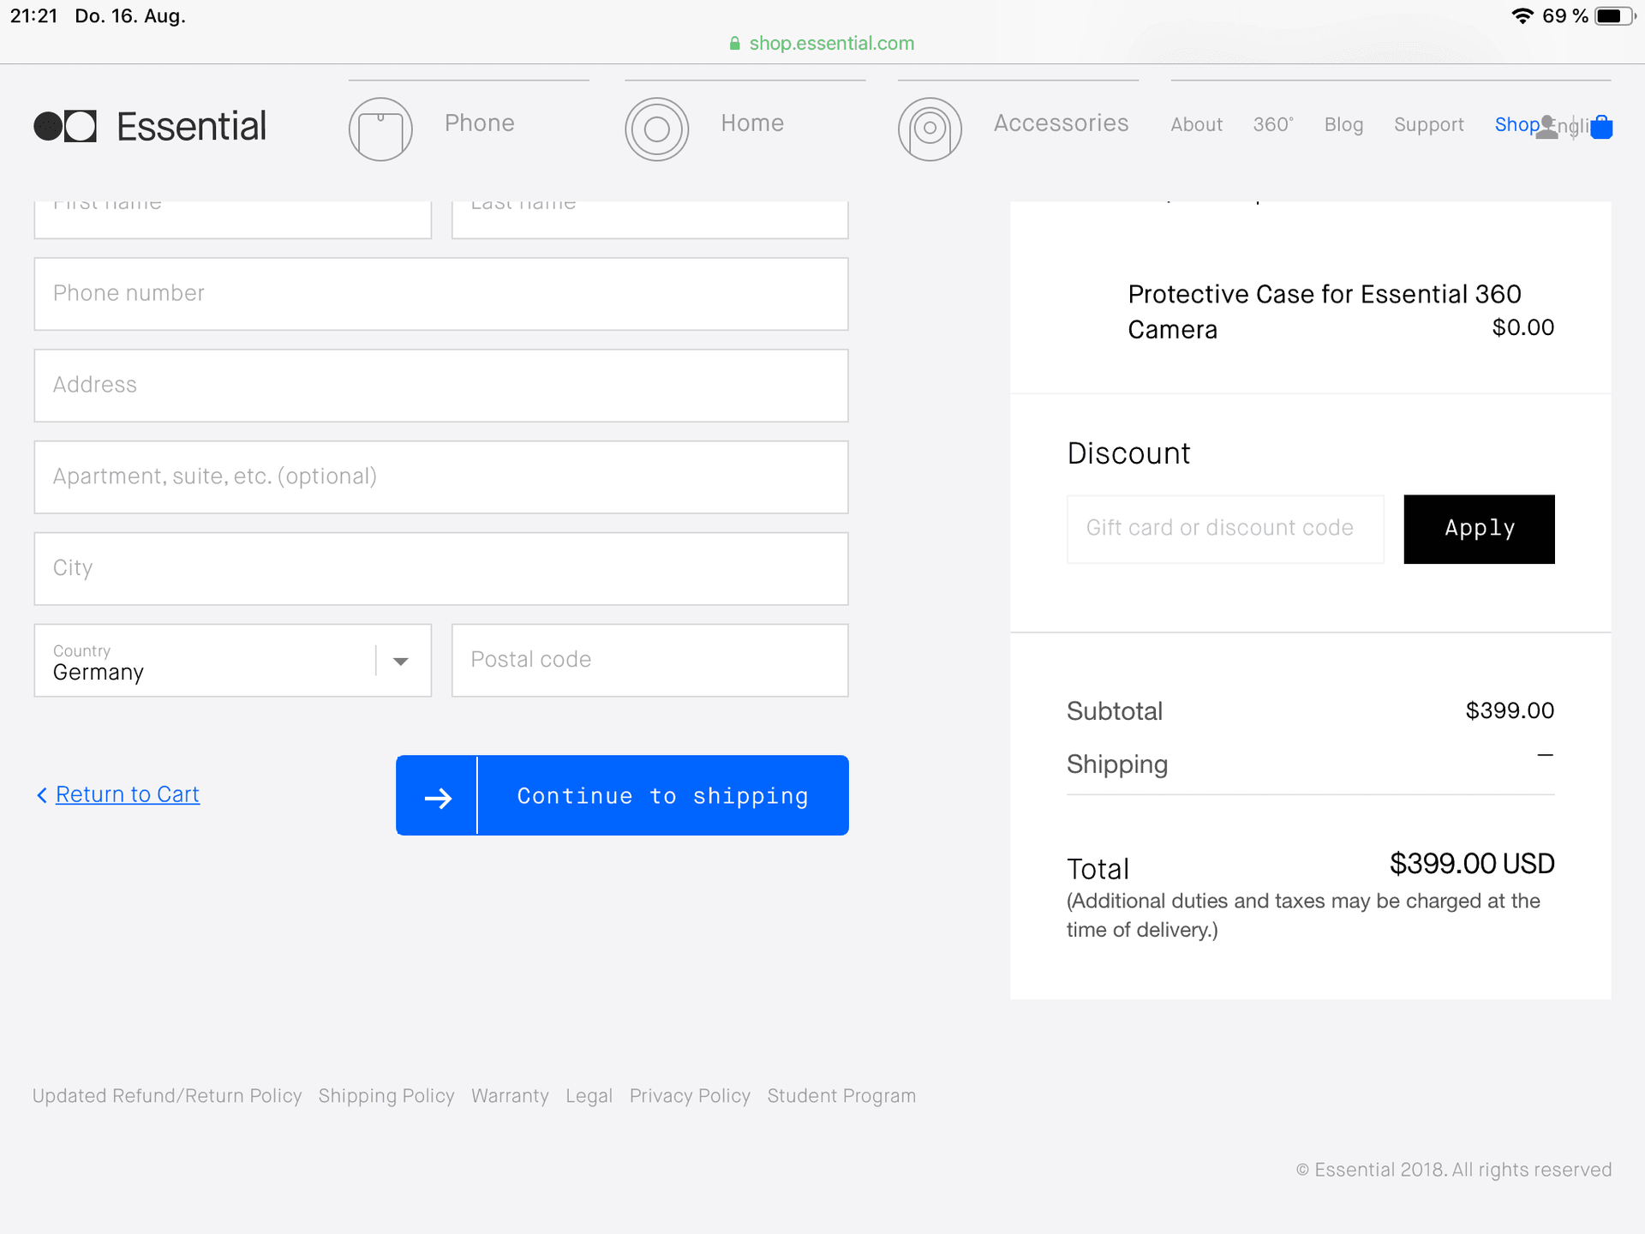Screen dimensions: 1645x1234
Task: Apply the discount code
Action: tap(1479, 529)
